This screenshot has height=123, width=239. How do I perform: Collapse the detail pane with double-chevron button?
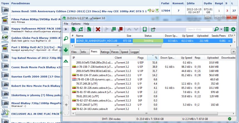pos(233,52)
